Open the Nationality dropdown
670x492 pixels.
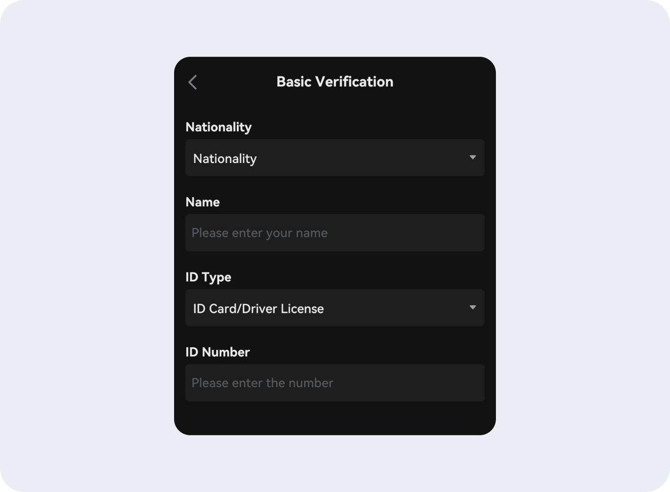335,158
